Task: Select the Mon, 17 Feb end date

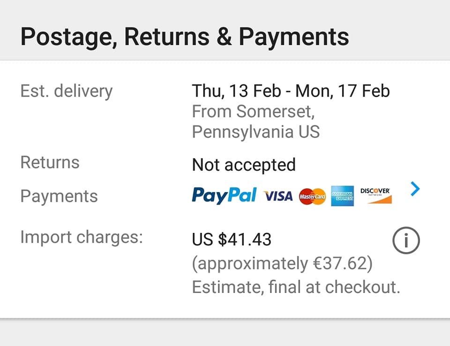Action: (343, 91)
